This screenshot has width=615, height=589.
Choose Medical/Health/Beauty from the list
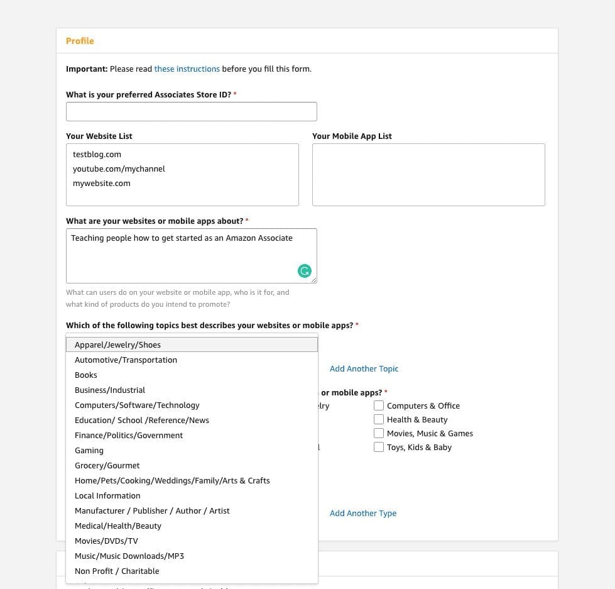pyautogui.click(x=192, y=526)
